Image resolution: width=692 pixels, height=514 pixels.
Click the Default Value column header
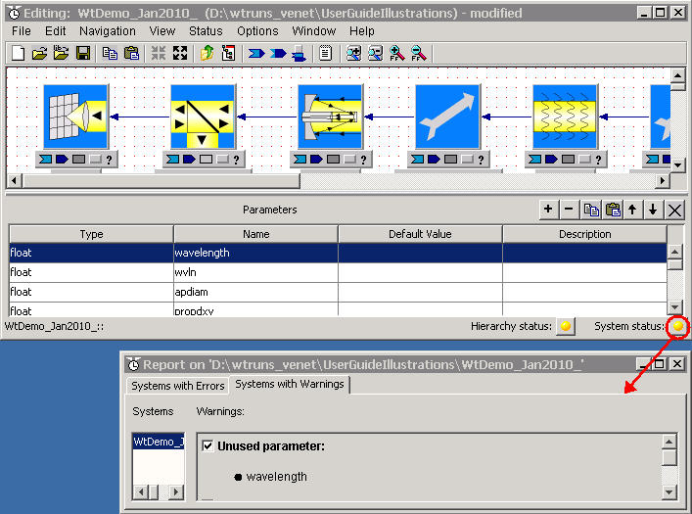[x=420, y=234]
